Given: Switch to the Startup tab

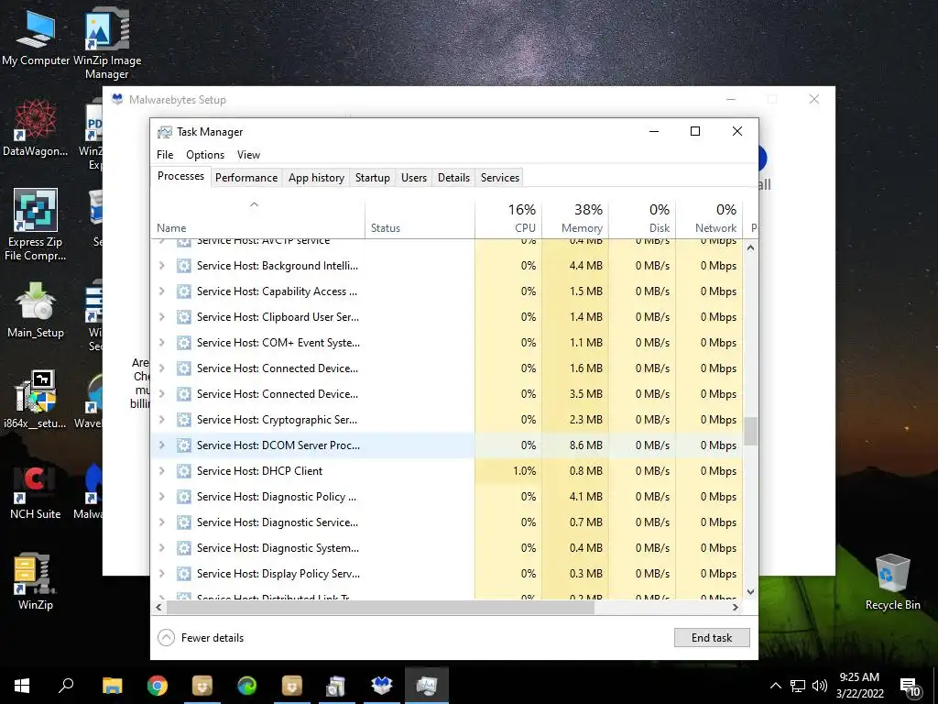Looking at the screenshot, I should (x=372, y=178).
